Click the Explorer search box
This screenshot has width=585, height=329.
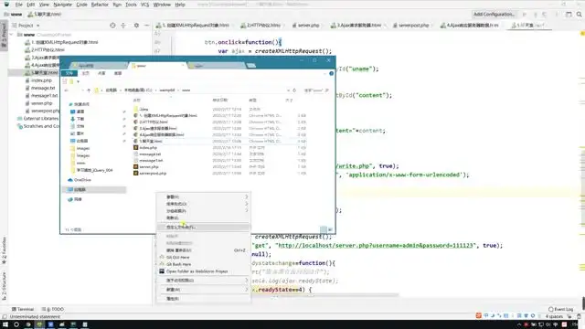point(315,90)
